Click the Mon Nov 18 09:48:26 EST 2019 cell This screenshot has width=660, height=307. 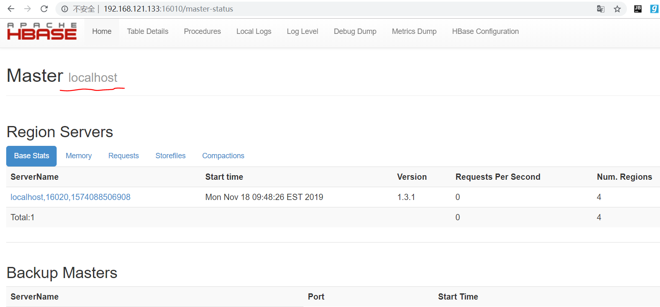click(264, 197)
